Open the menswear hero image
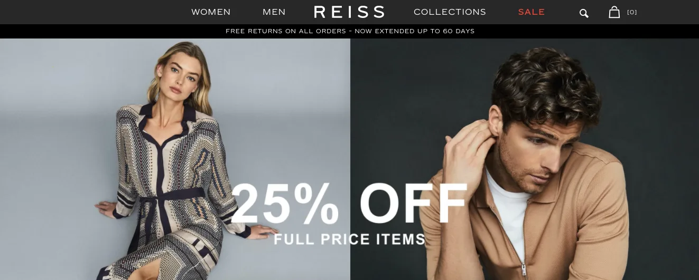Screen dimensions: 699x280 click(525, 159)
